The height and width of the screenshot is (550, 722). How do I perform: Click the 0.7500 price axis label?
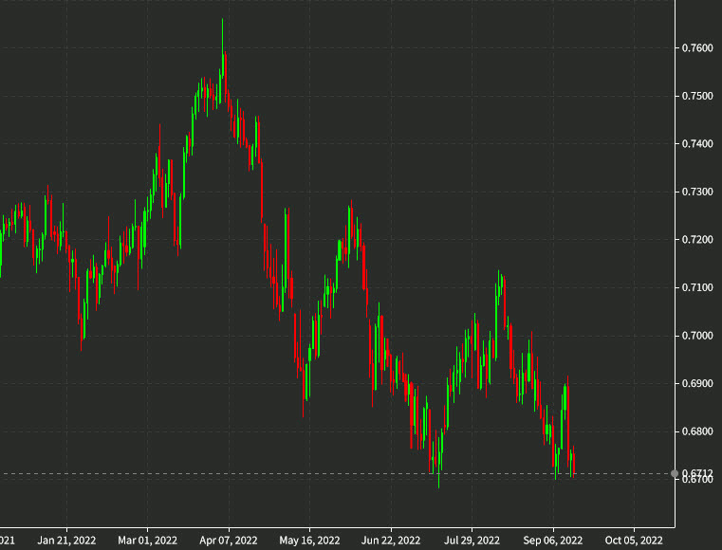point(697,96)
